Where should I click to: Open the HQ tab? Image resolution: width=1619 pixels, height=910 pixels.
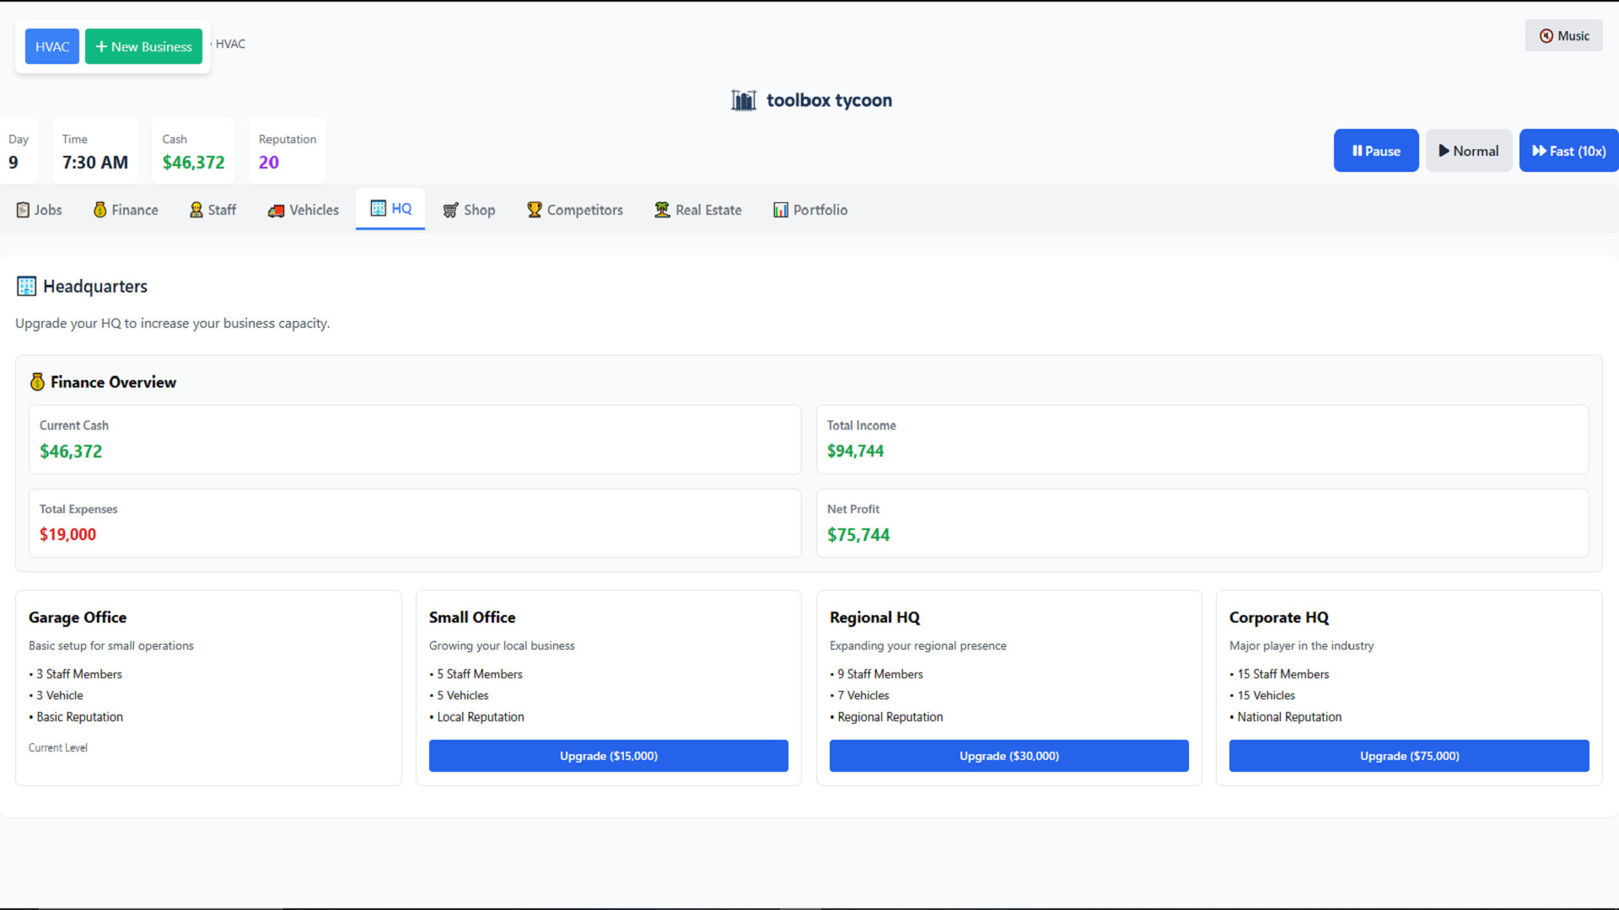(x=390, y=209)
